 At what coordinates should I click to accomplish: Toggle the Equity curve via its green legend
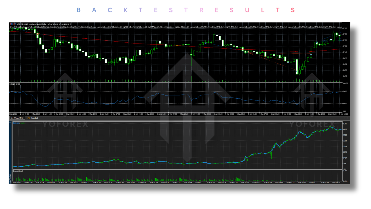[x=23, y=123]
